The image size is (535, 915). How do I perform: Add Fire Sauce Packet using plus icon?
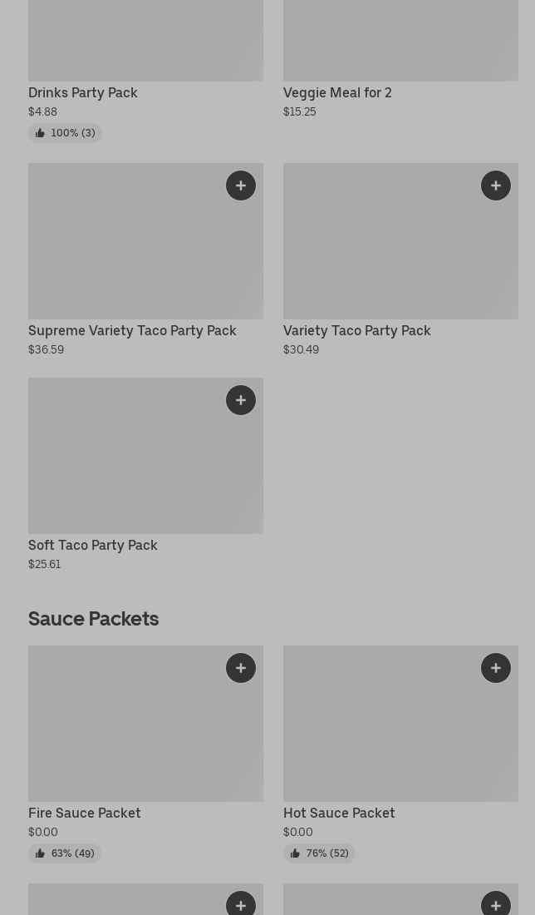241,668
